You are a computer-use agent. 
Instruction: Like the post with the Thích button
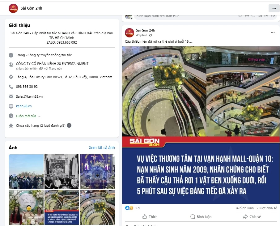pyautogui.click(x=150, y=217)
